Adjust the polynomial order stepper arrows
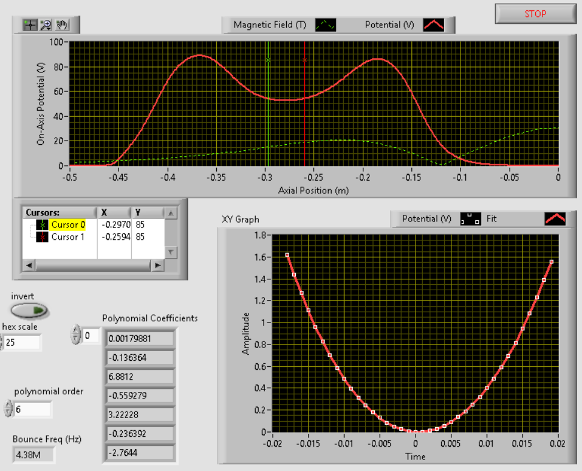Viewport: 582px width, 471px height. click(x=8, y=409)
